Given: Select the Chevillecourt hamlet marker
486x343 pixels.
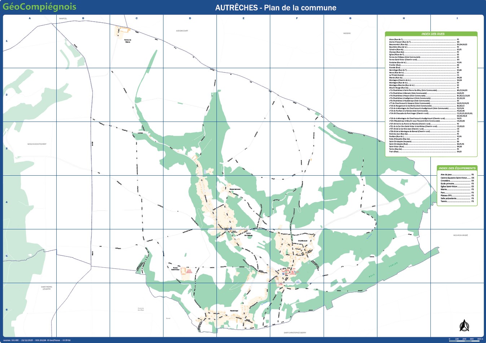Looking at the screenshot, I should [303, 241].
